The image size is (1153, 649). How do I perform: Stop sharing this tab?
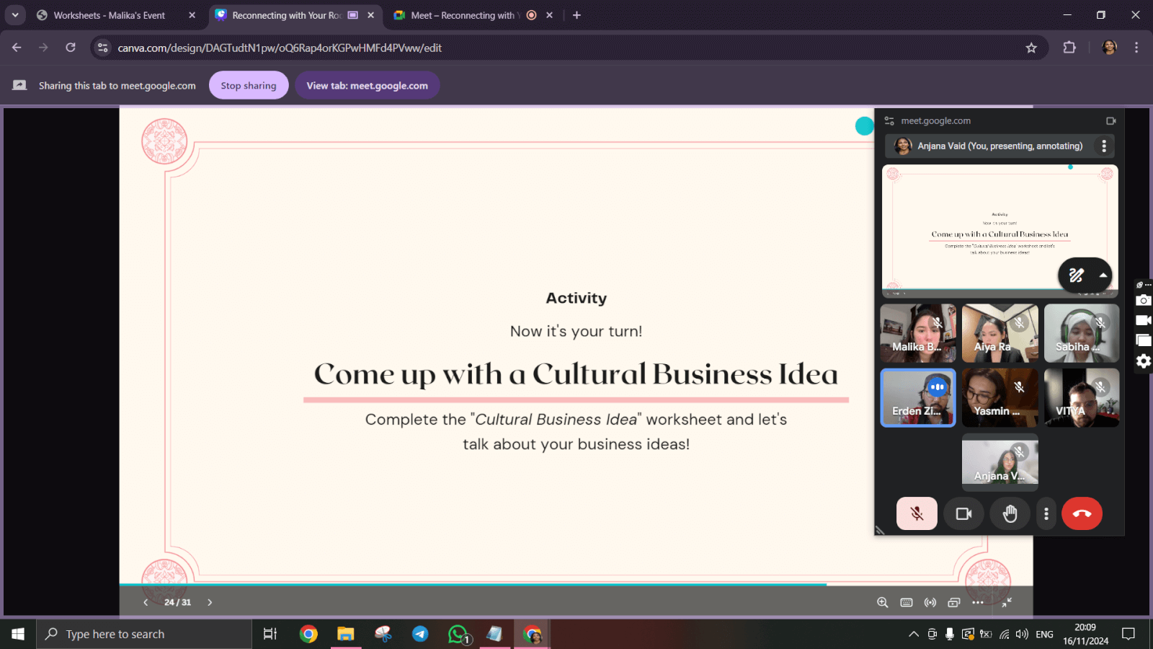click(x=249, y=85)
